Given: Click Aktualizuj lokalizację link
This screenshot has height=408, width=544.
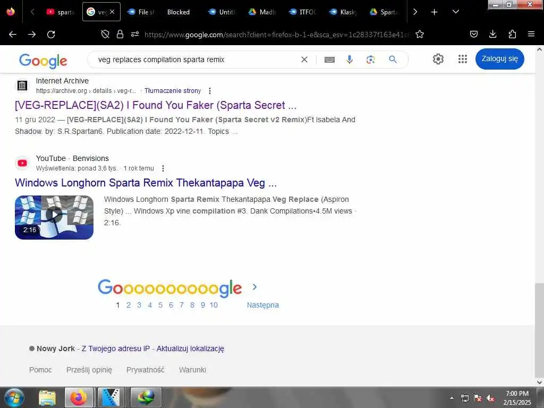Looking at the screenshot, I should pyautogui.click(x=190, y=348).
